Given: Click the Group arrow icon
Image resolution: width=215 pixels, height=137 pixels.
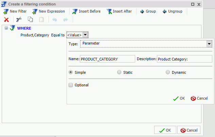Looking at the screenshot, I should coord(142,12).
